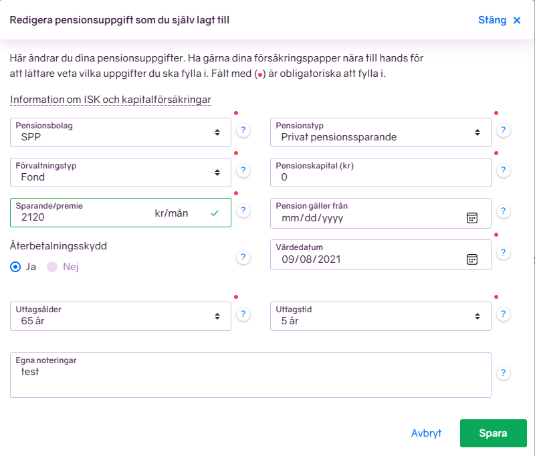Open calendar picker for Pension gäller från
Viewport: 535px width, 456px height.
point(471,217)
